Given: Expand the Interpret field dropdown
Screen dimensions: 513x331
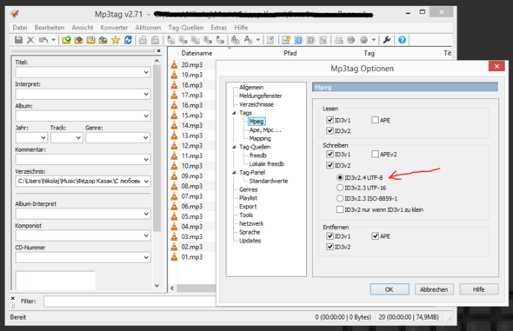Looking at the screenshot, I should click(x=146, y=94).
